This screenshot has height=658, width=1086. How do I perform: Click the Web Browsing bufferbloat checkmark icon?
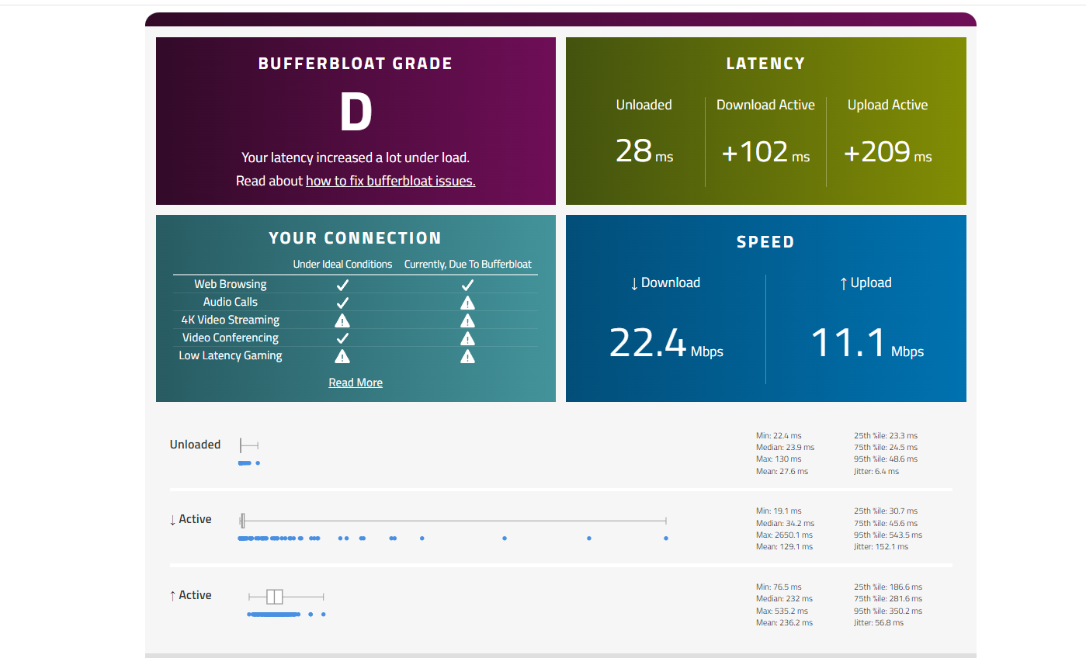tap(467, 285)
